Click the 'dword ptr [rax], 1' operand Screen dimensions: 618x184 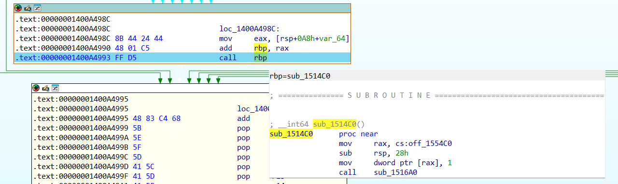(413, 163)
